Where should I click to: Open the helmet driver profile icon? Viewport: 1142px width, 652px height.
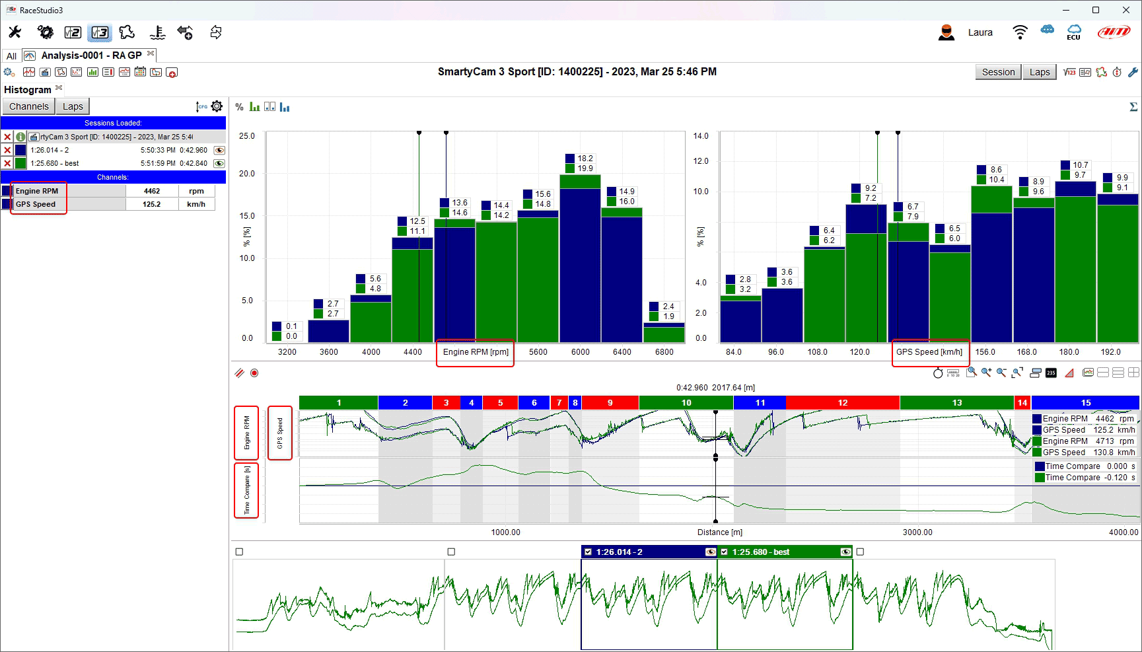point(946,32)
